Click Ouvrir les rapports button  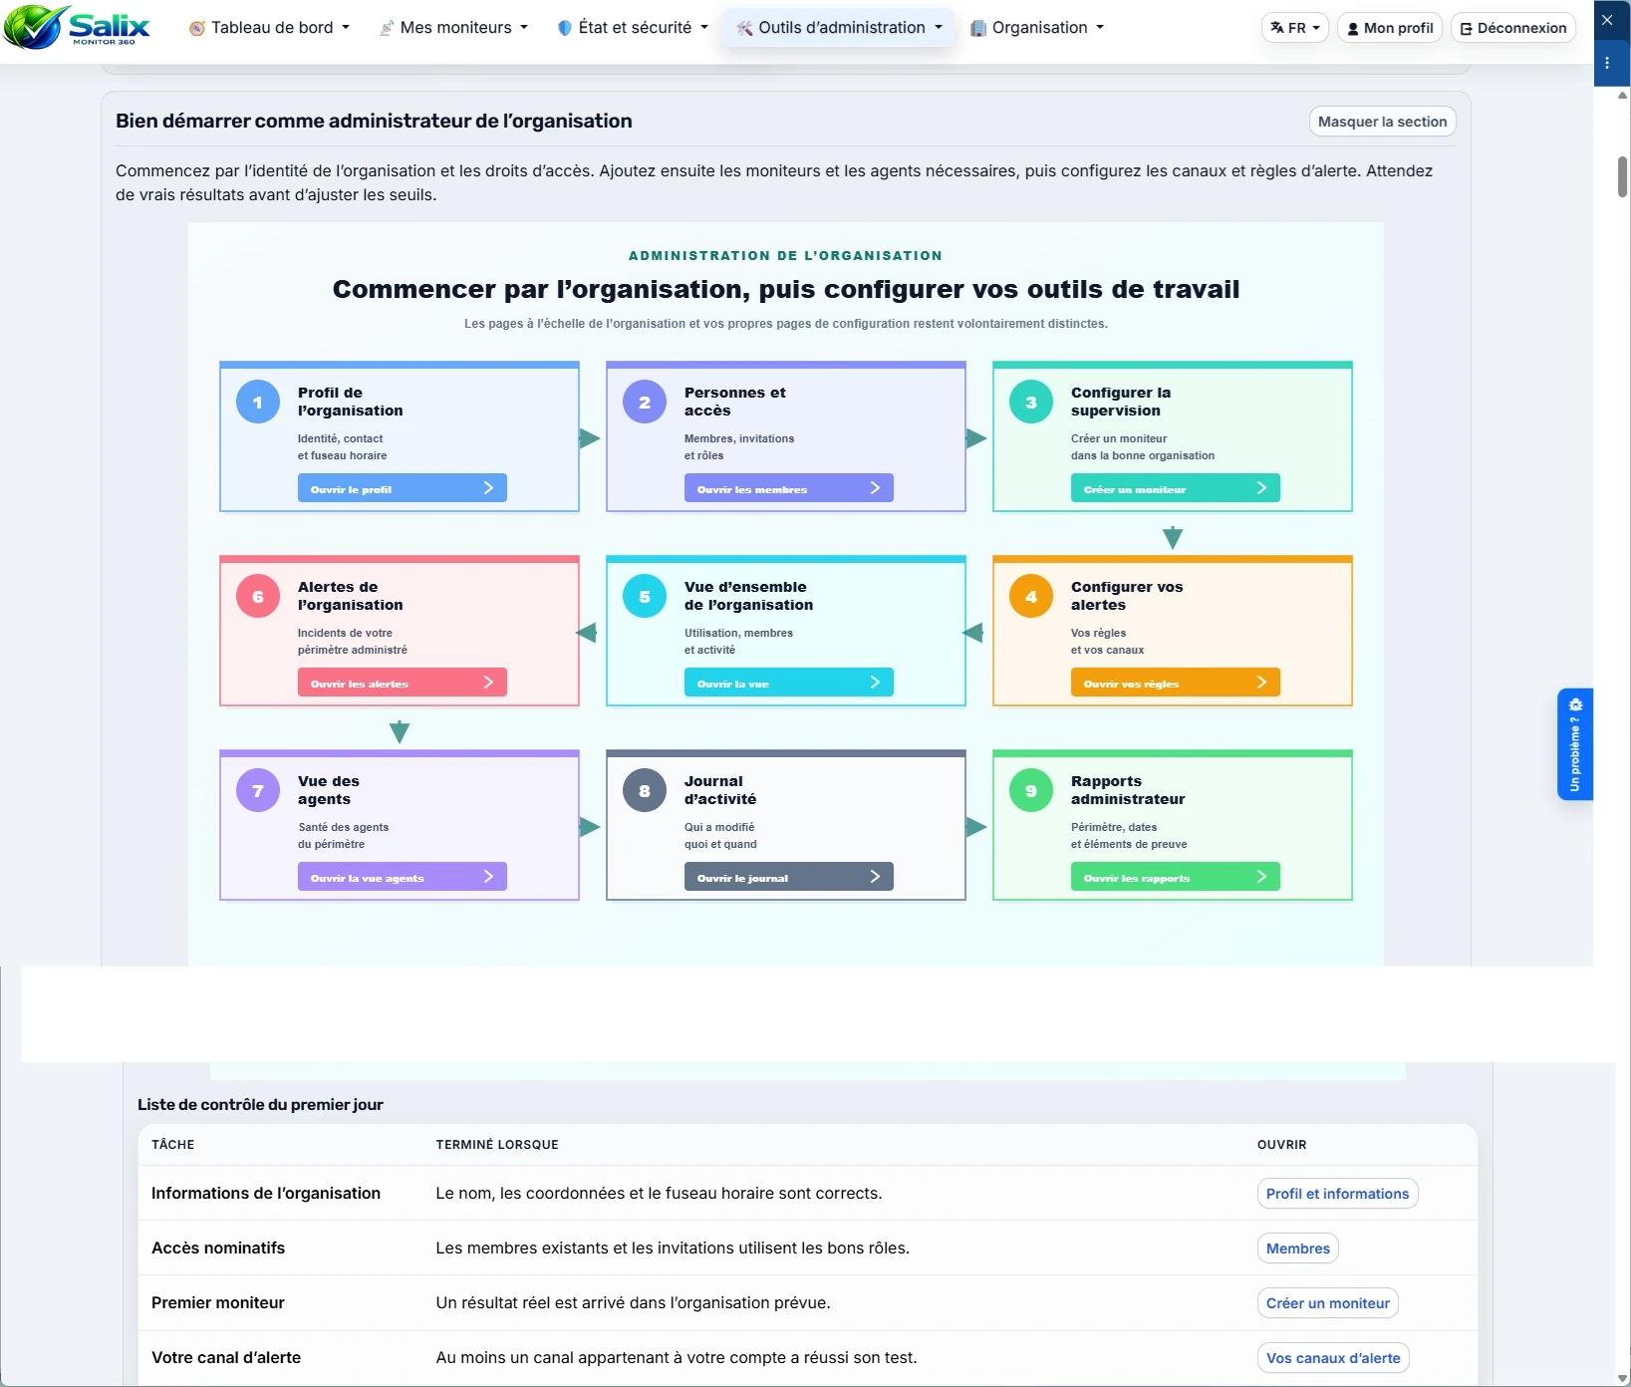tap(1175, 877)
